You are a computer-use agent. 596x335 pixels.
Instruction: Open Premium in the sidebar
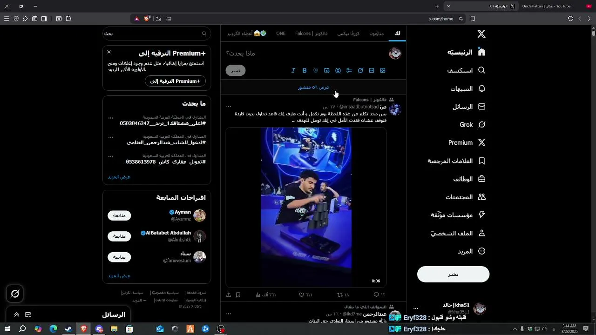[x=467, y=143]
